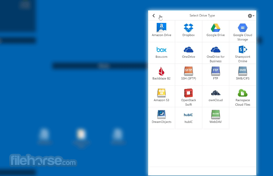Pick the SSH (SFTP) drive icon

pos(189,71)
